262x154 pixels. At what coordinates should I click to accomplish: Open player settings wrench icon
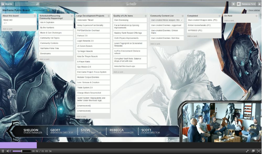pos(247,151)
